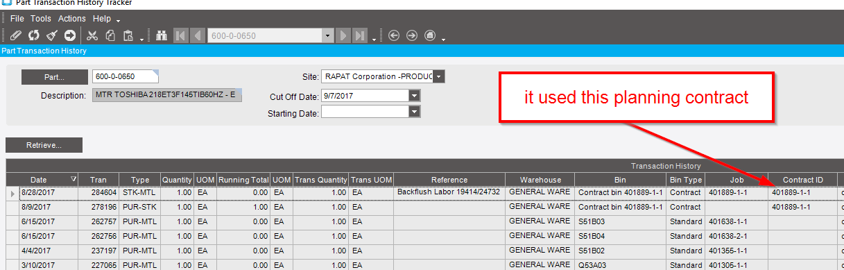
Task: Click the Type column header
Action: 140,180
